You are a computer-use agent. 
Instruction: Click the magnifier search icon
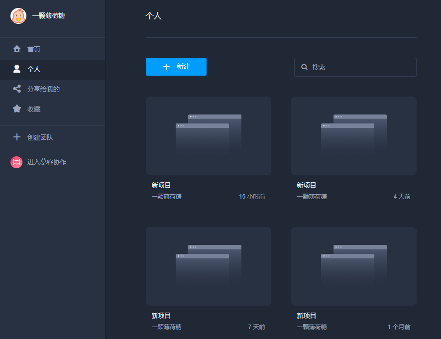(x=304, y=67)
